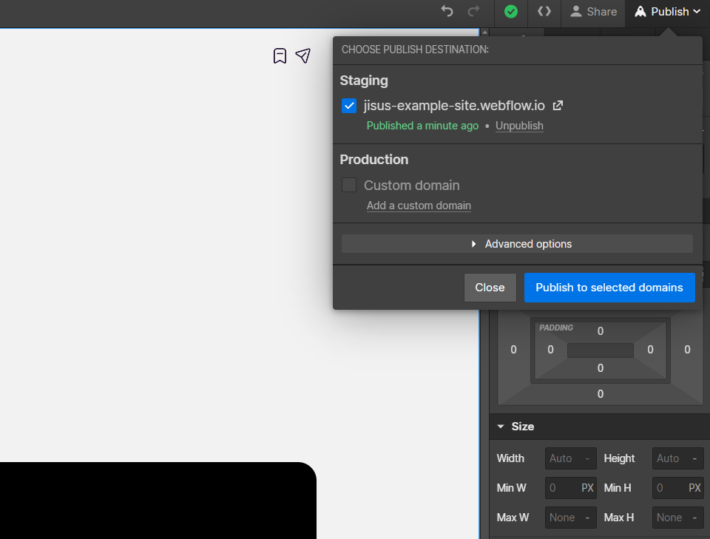
Task: Edit the Max W value
Action: (x=570, y=518)
